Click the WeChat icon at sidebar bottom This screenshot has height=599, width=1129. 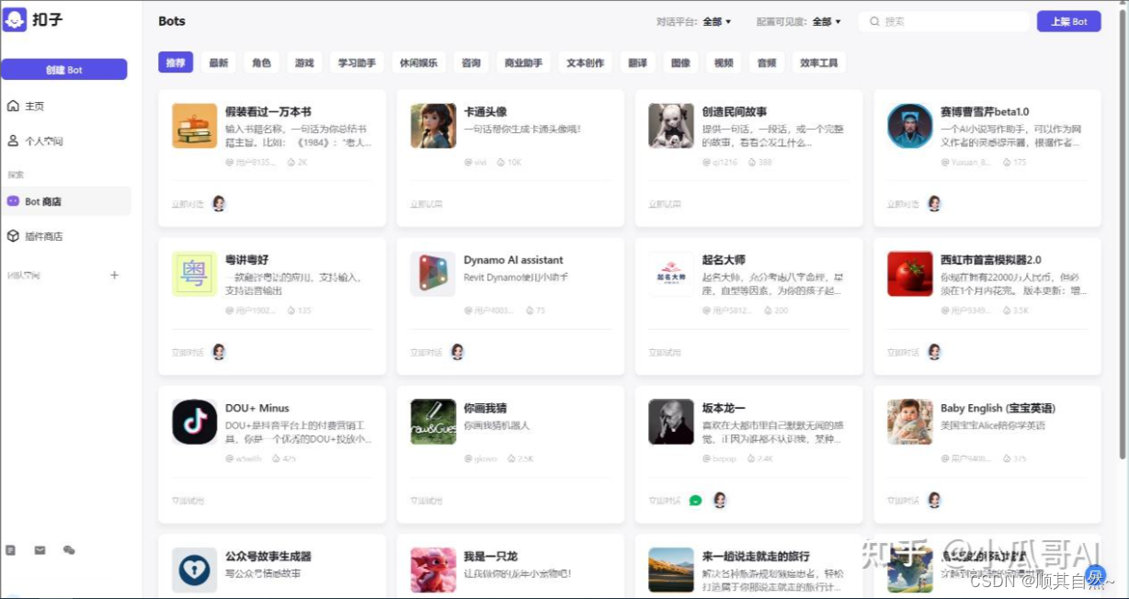click(69, 550)
